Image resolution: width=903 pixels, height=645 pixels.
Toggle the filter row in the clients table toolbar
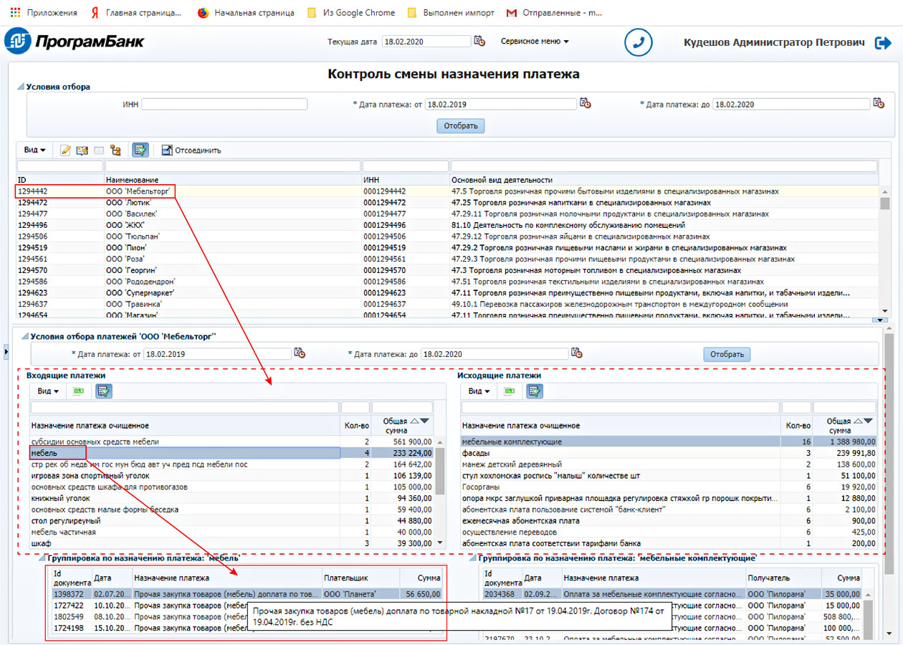140,150
